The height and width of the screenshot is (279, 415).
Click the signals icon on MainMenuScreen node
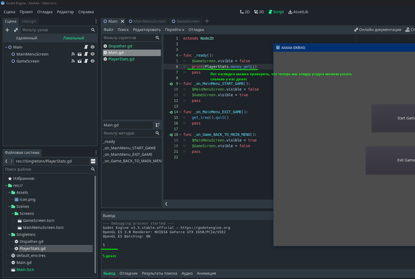72,54
